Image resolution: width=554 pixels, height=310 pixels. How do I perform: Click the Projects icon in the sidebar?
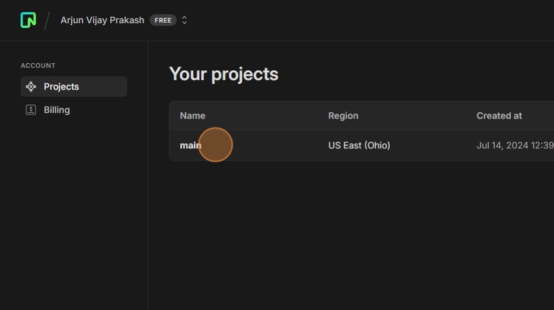tap(31, 86)
